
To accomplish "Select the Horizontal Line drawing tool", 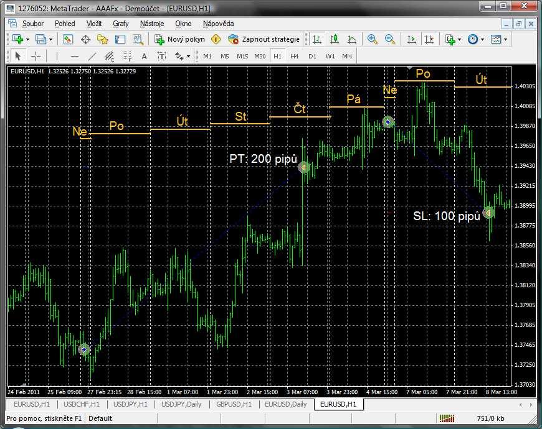I will 74,56.
